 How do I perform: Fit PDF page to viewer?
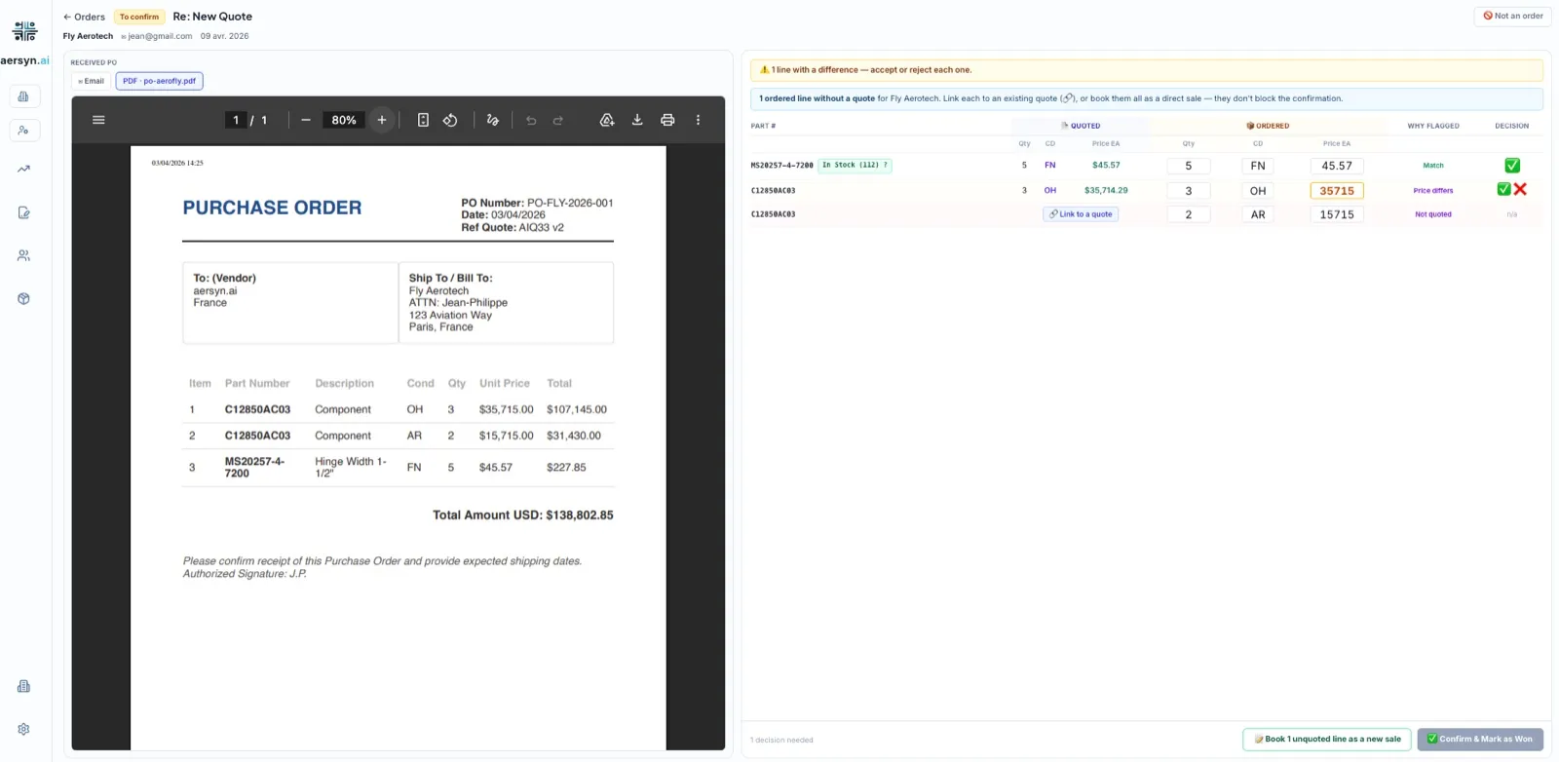tap(423, 120)
